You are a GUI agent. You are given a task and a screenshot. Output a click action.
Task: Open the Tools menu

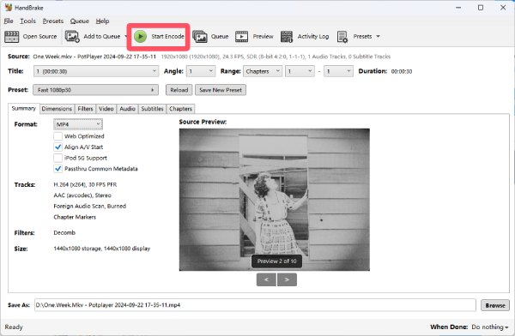tap(28, 21)
